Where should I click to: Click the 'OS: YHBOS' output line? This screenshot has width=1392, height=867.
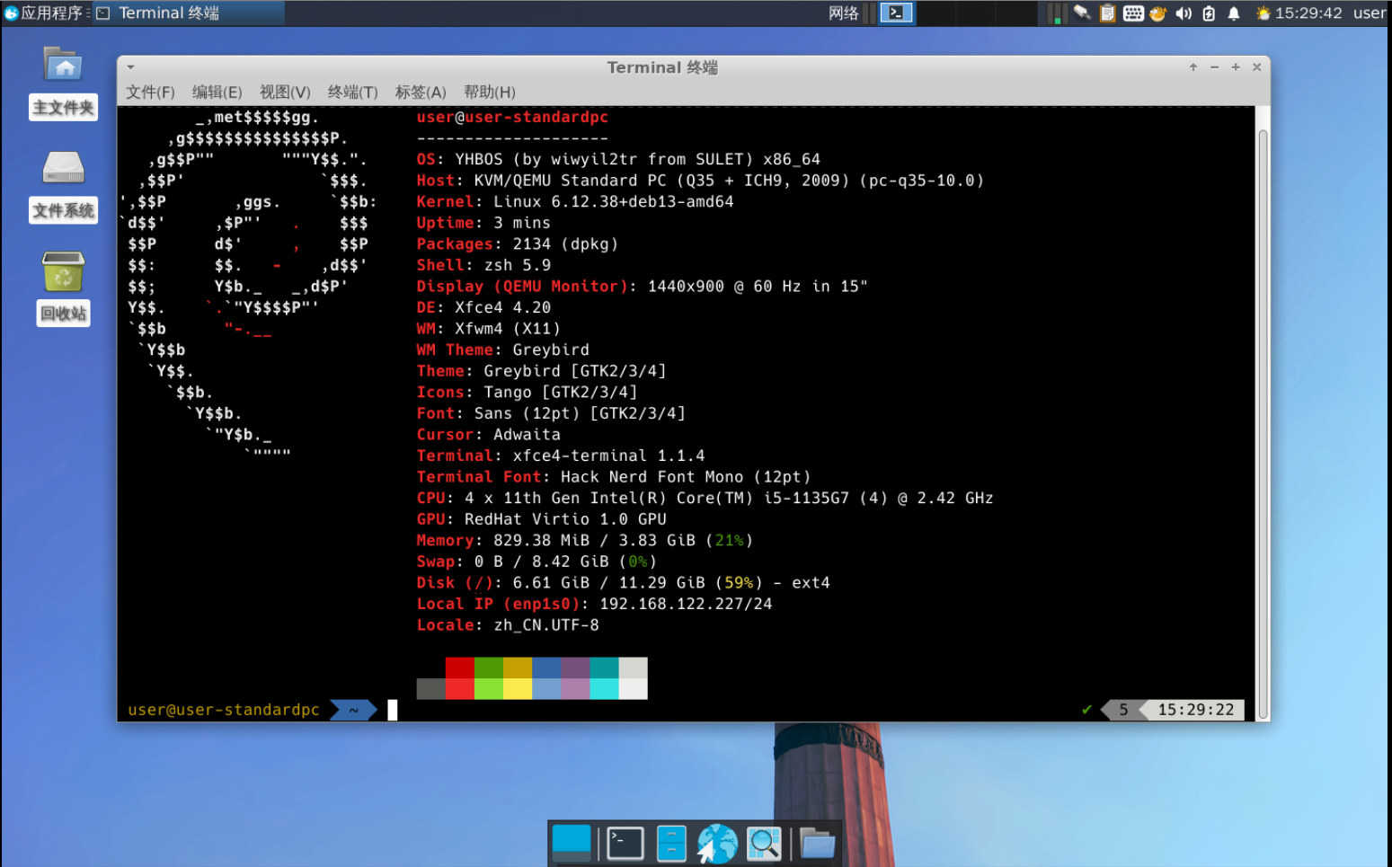pyautogui.click(x=618, y=159)
